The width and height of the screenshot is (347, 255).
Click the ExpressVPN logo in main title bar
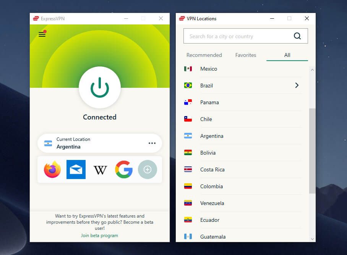36,18
